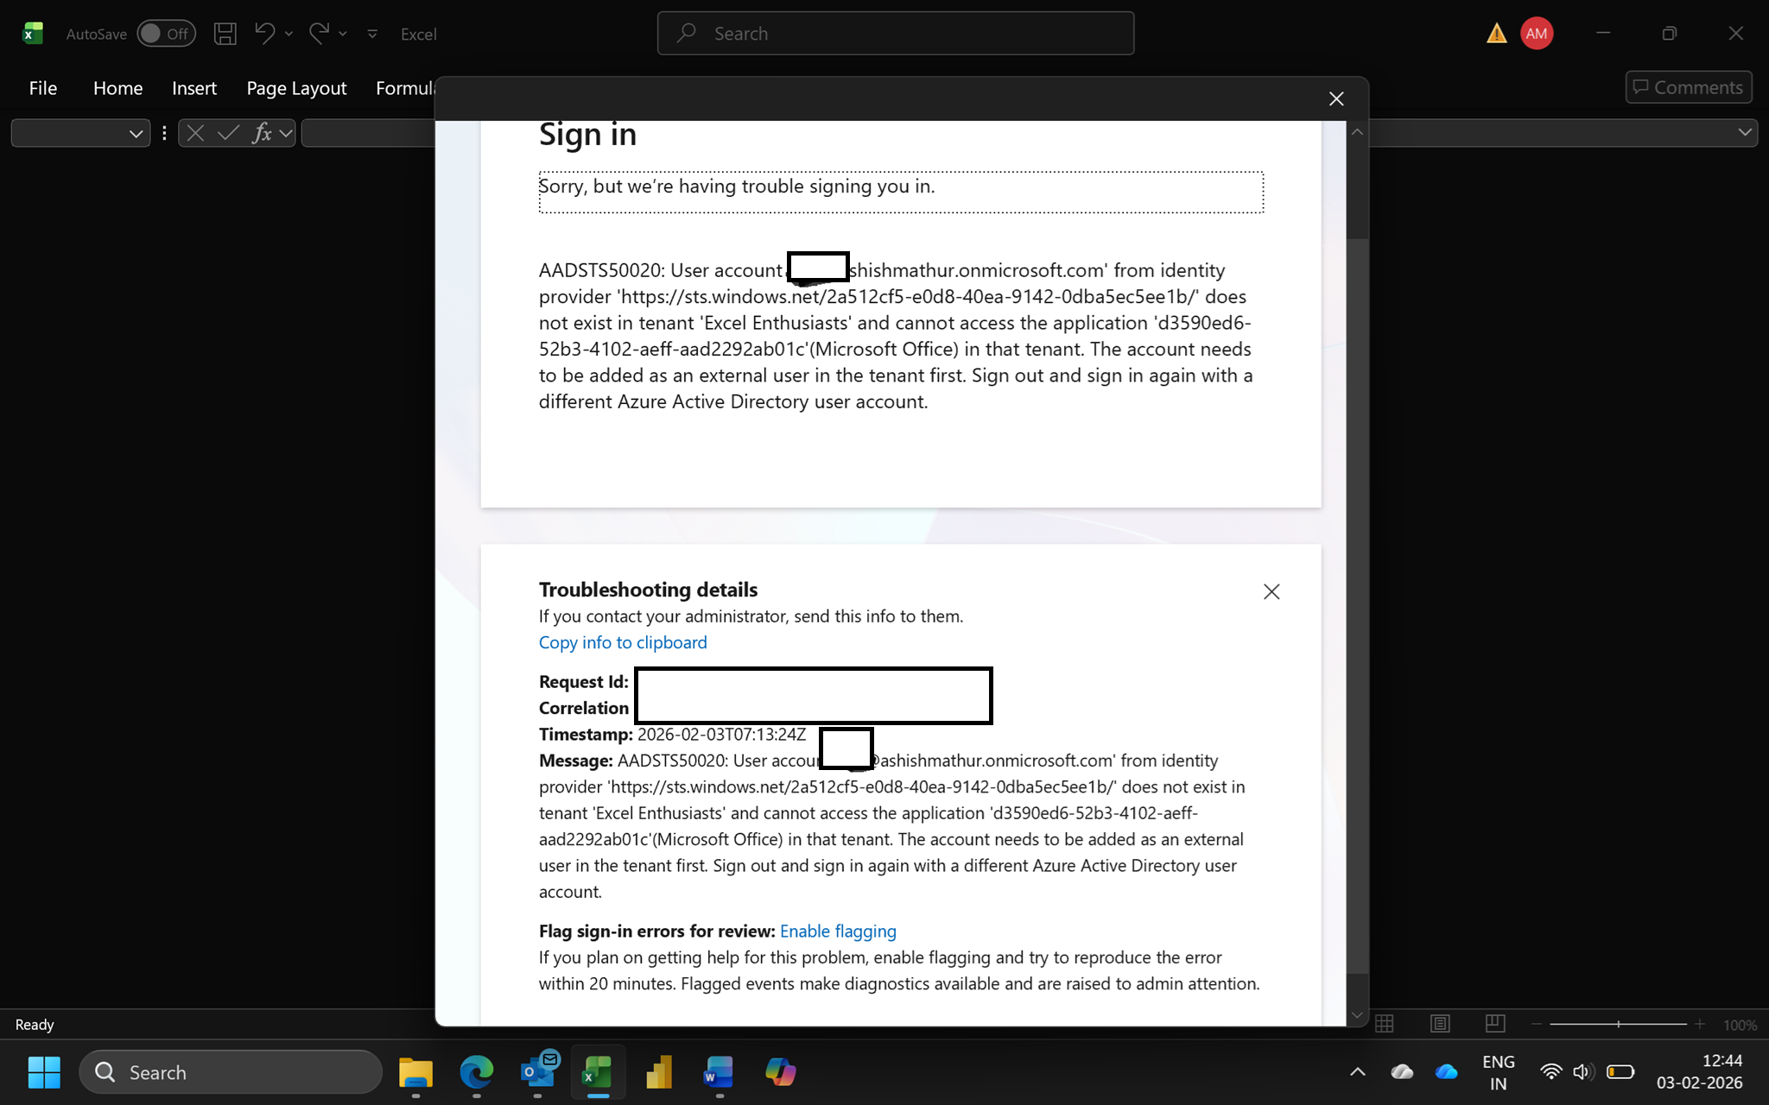
Task: Click the vertical three-dot formula bar handle
Action: pos(164,134)
